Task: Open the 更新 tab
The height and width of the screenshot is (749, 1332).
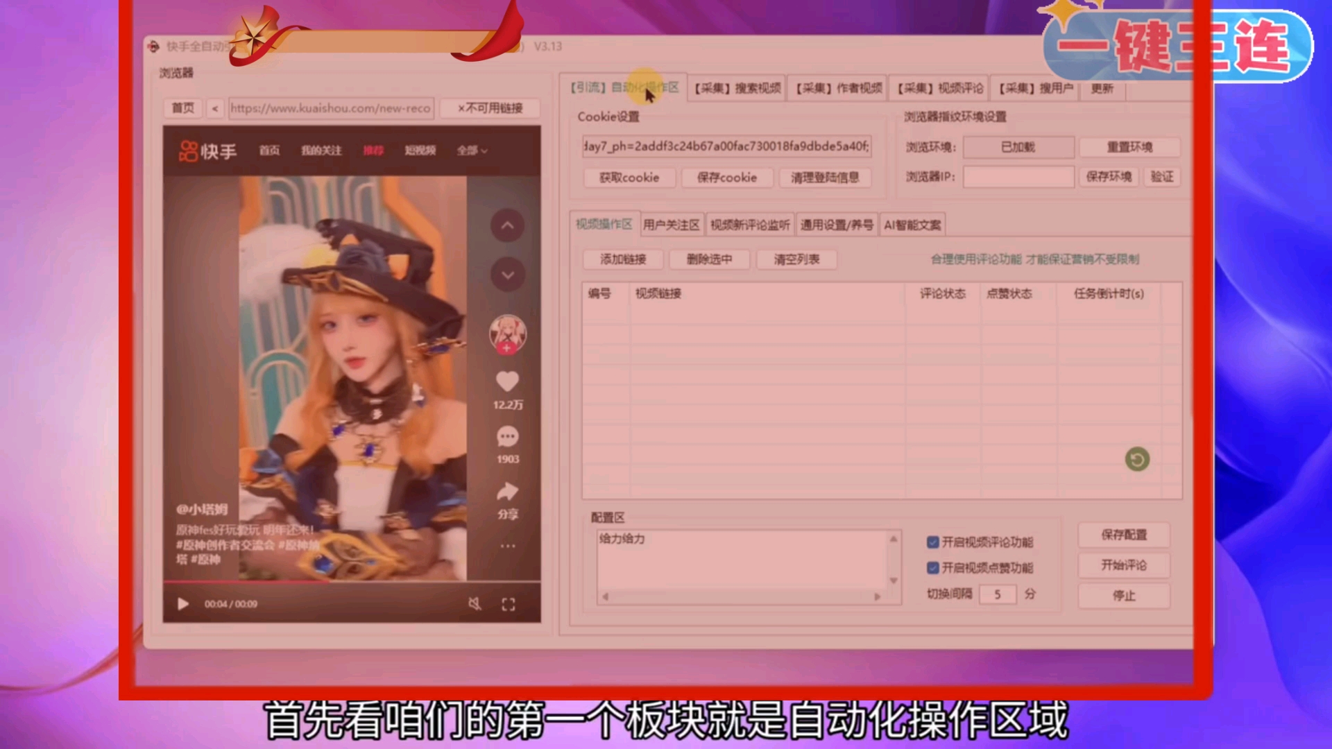Action: (1102, 88)
